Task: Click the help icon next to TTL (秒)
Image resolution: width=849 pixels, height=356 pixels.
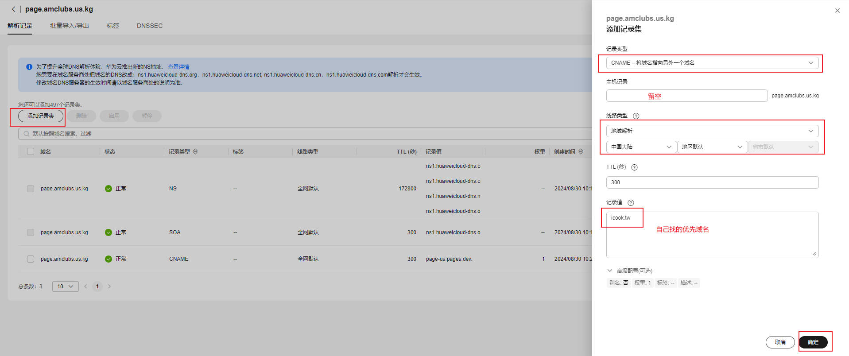Action: (634, 167)
